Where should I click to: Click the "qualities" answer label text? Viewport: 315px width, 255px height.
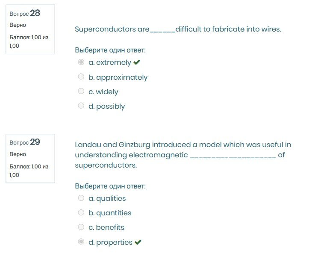111,199
